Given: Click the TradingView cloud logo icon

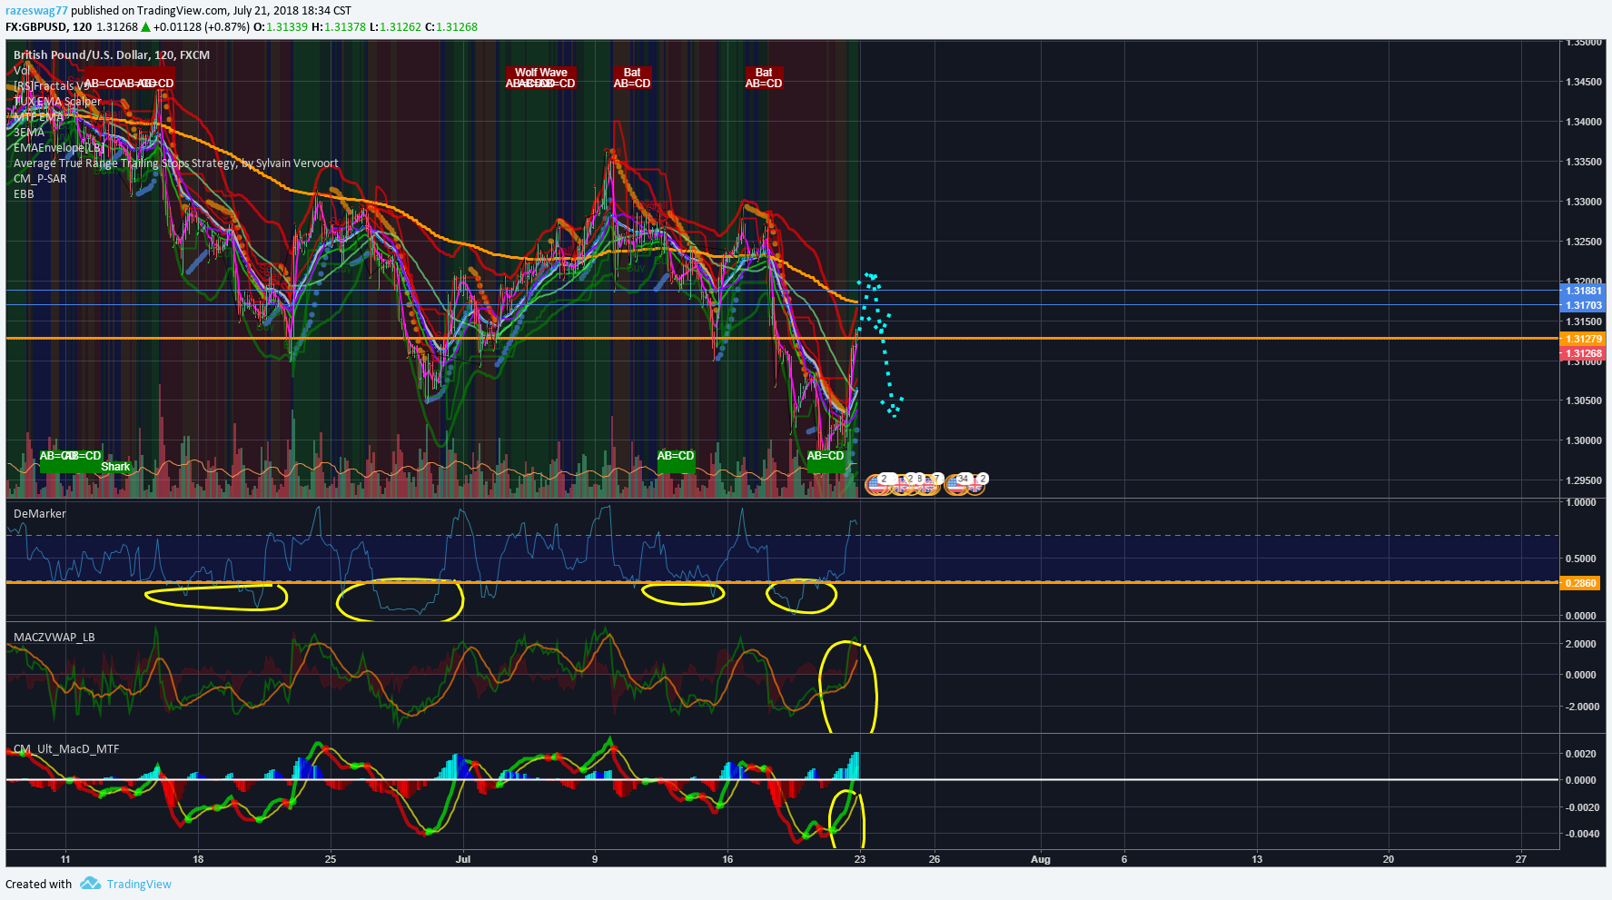Looking at the screenshot, I should 90,884.
